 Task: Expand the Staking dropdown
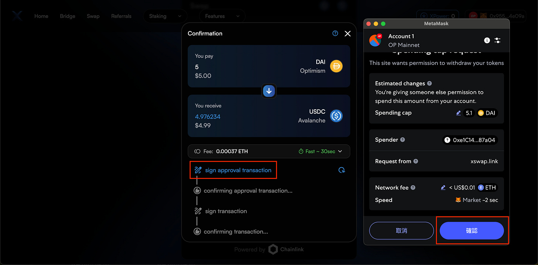(x=165, y=16)
